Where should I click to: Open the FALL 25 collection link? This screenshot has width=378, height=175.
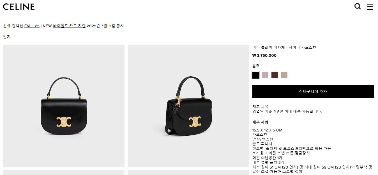coord(32,26)
